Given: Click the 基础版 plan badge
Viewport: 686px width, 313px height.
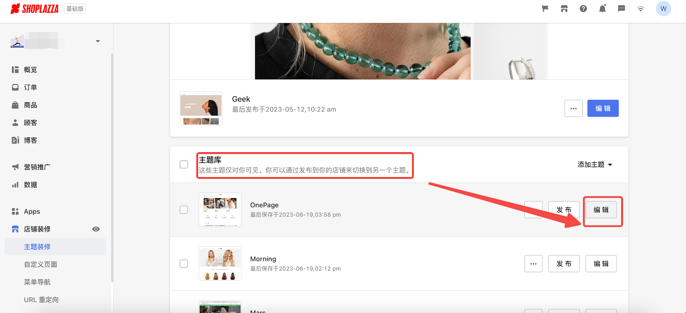Looking at the screenshot, I should click(75, 9).
